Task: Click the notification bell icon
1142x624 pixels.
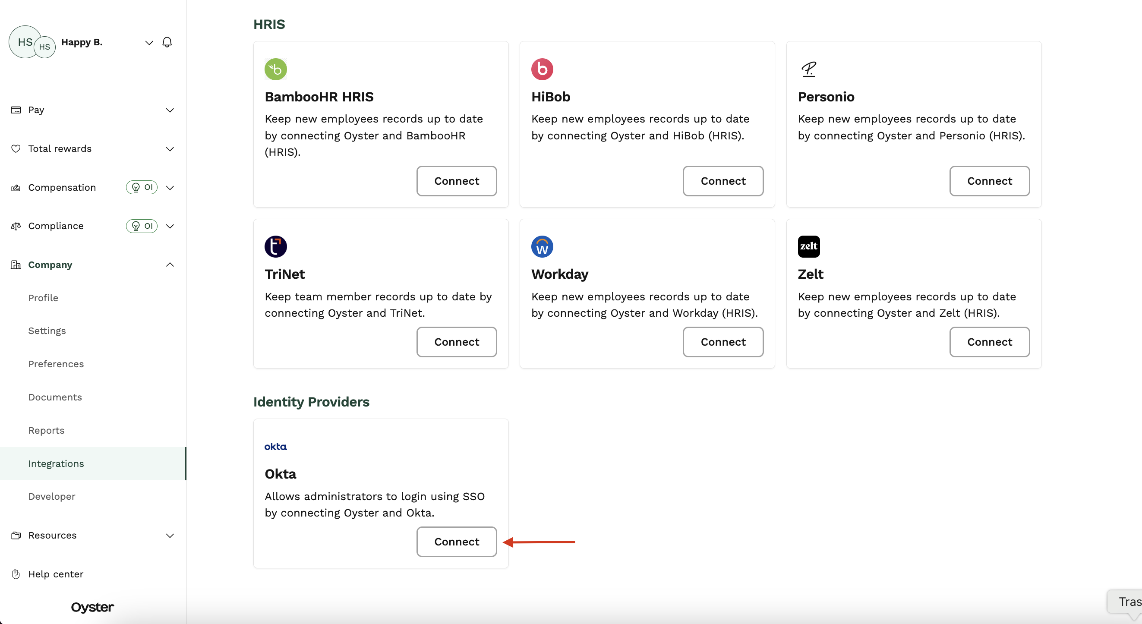Action: pos(167,42)
